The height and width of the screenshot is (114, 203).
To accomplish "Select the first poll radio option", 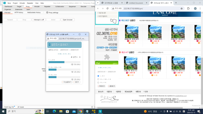I will point(98,76).
